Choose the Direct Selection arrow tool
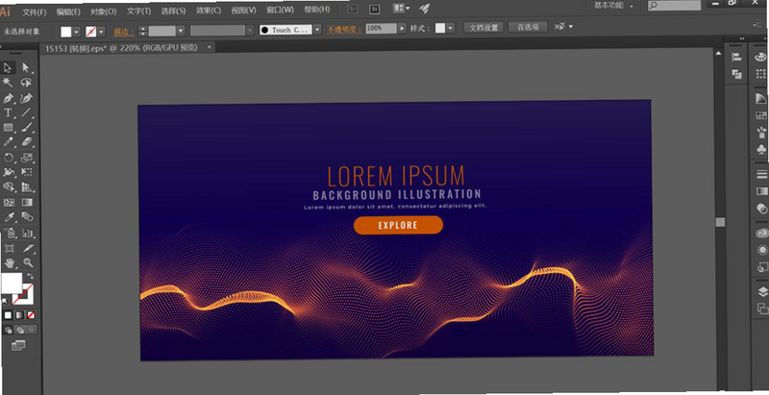 pos(26,67)
